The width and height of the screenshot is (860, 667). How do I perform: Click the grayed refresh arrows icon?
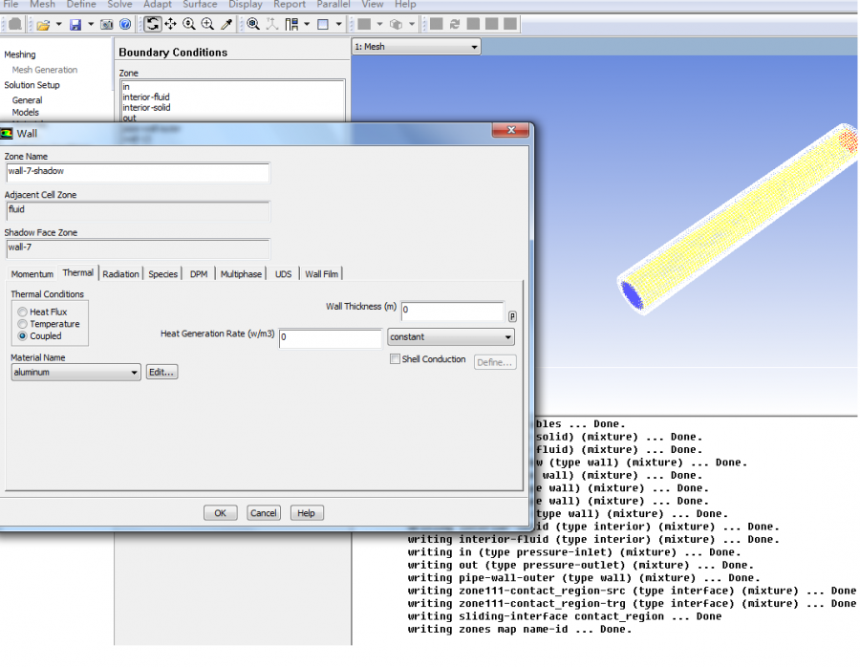click(x=455, y=24)
